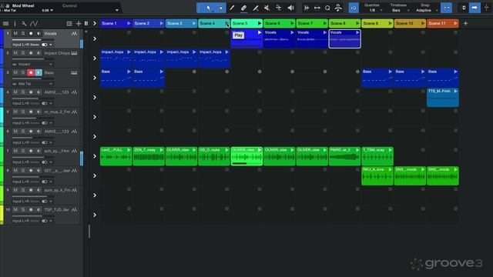Select the Scene 10 header
Viewport: 493px width, 277px height.
click(x=410, y=23)
